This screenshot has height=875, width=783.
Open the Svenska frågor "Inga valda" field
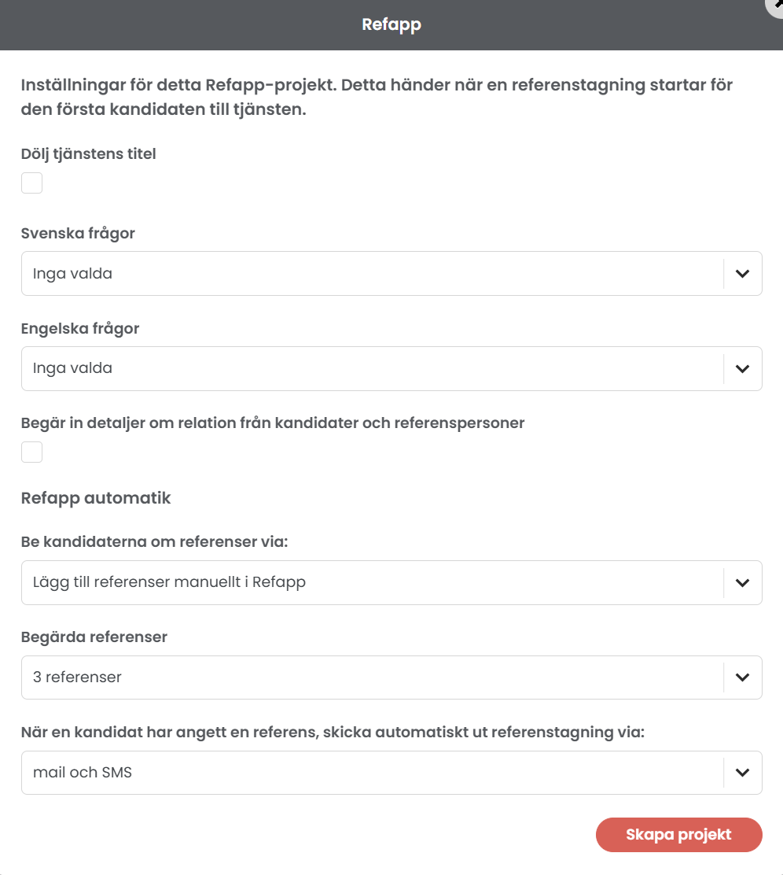point(371,274)
